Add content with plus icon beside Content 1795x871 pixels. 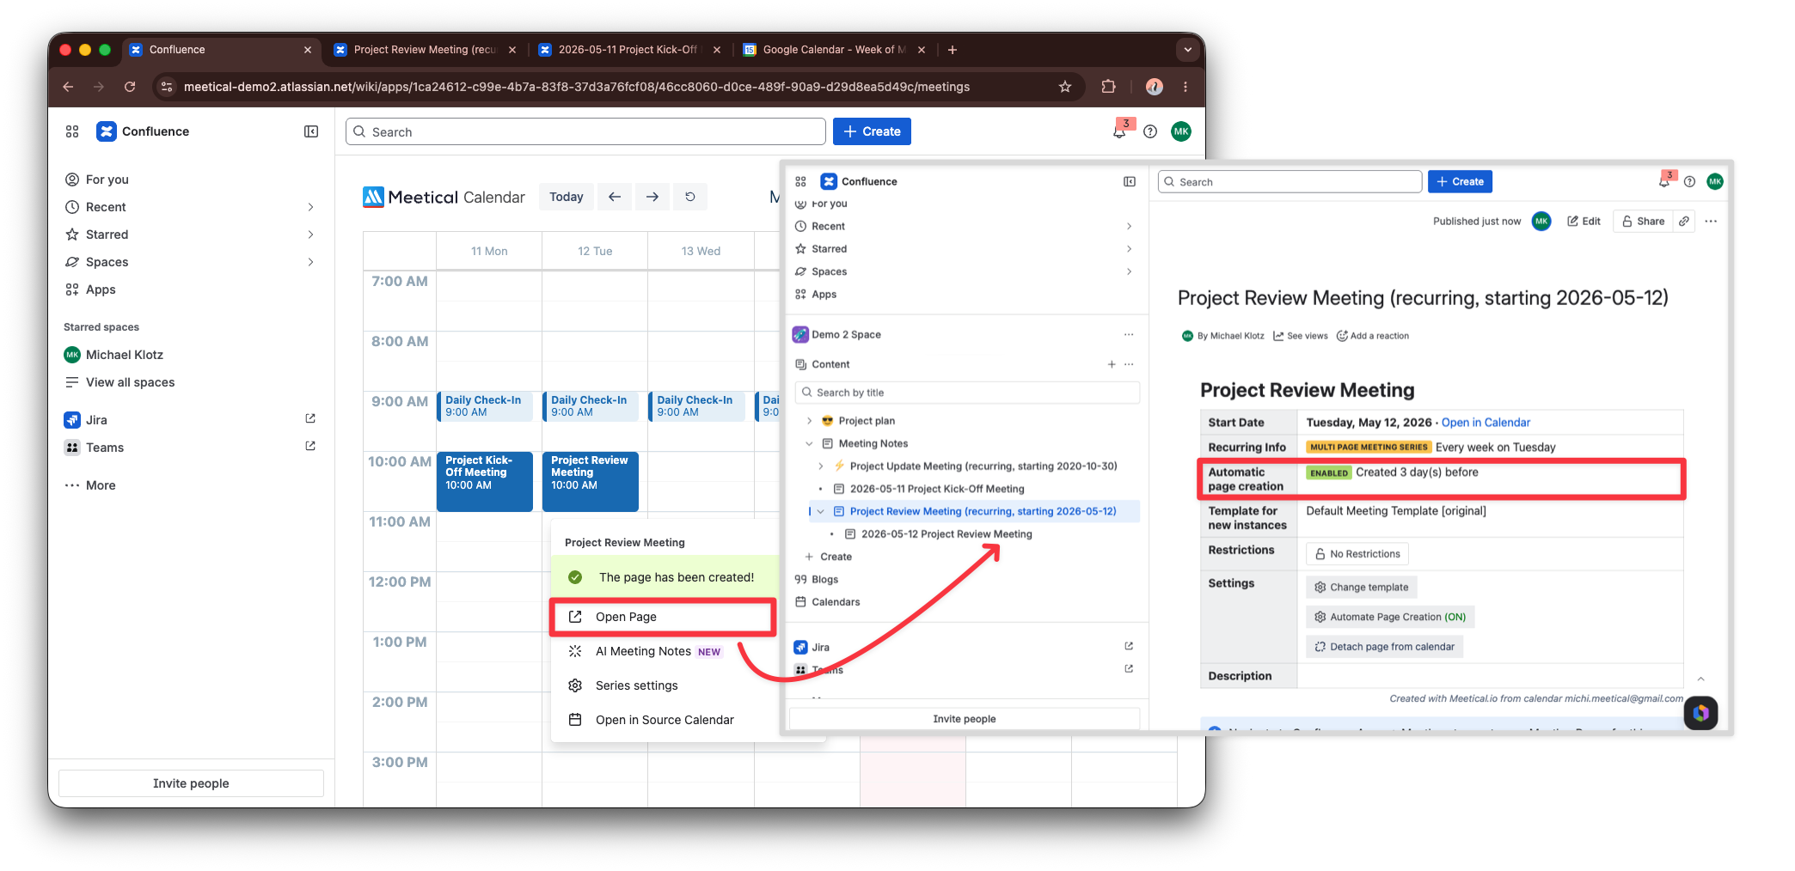(1112, 364)
